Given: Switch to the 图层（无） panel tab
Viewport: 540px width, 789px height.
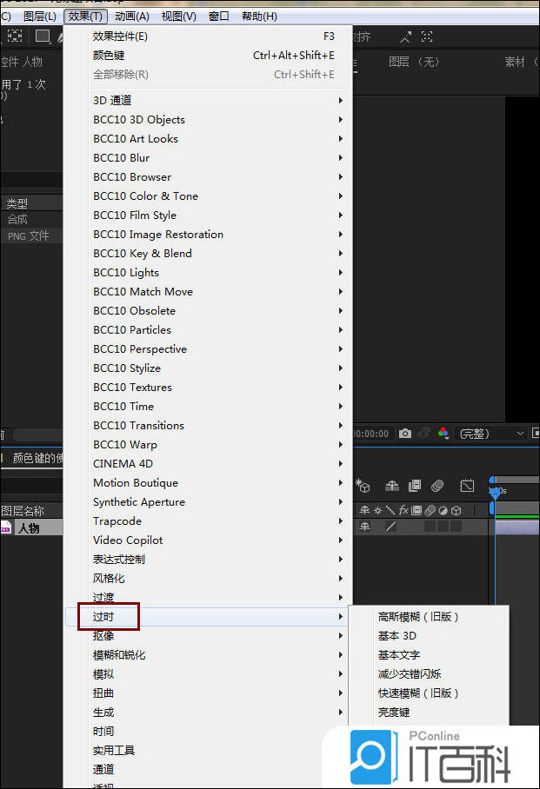Looking at the screenshot, I should coord(414,62).
